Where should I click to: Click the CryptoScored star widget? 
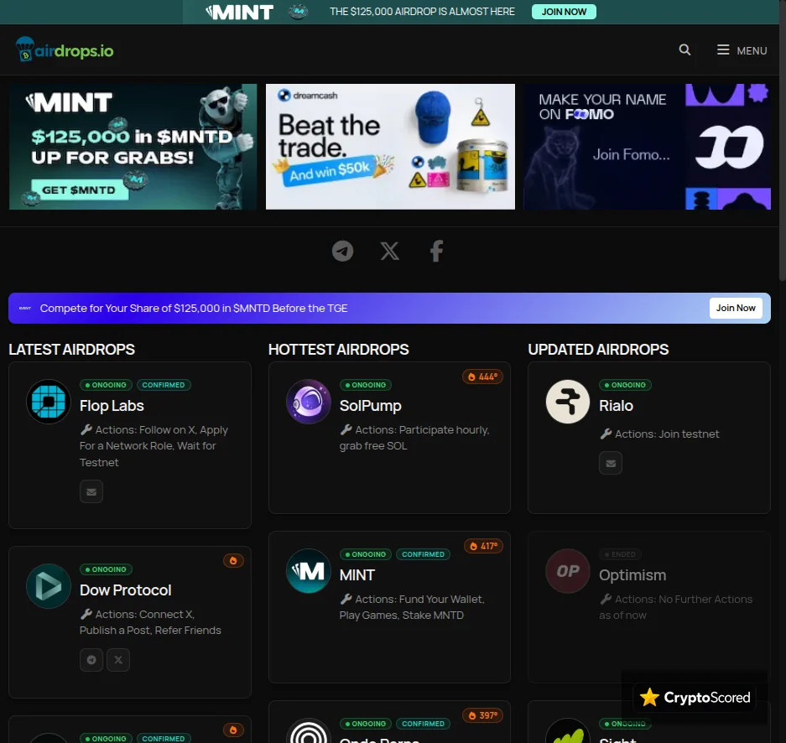pyautogui.click(x=695, y=698)
